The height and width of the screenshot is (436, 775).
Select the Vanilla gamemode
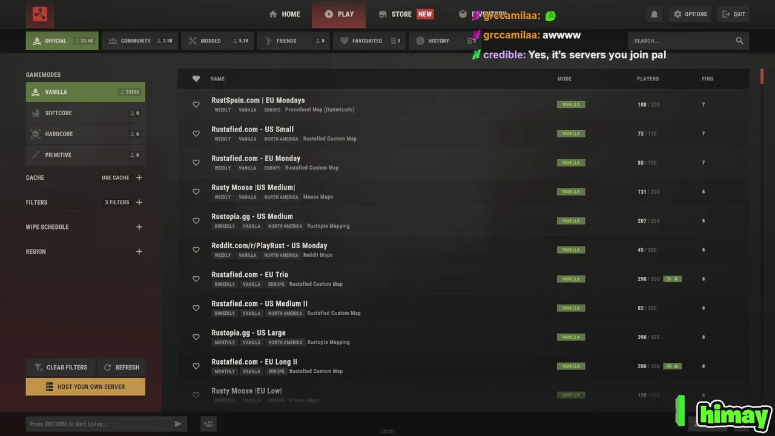pyautogui.click(x=85, y=92)
